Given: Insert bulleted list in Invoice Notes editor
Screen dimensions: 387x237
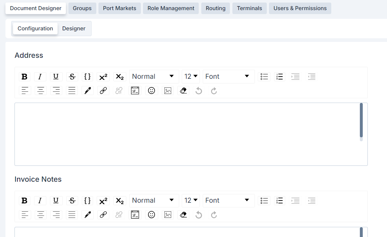Looking at the screenshot, I should click(264, 201).
